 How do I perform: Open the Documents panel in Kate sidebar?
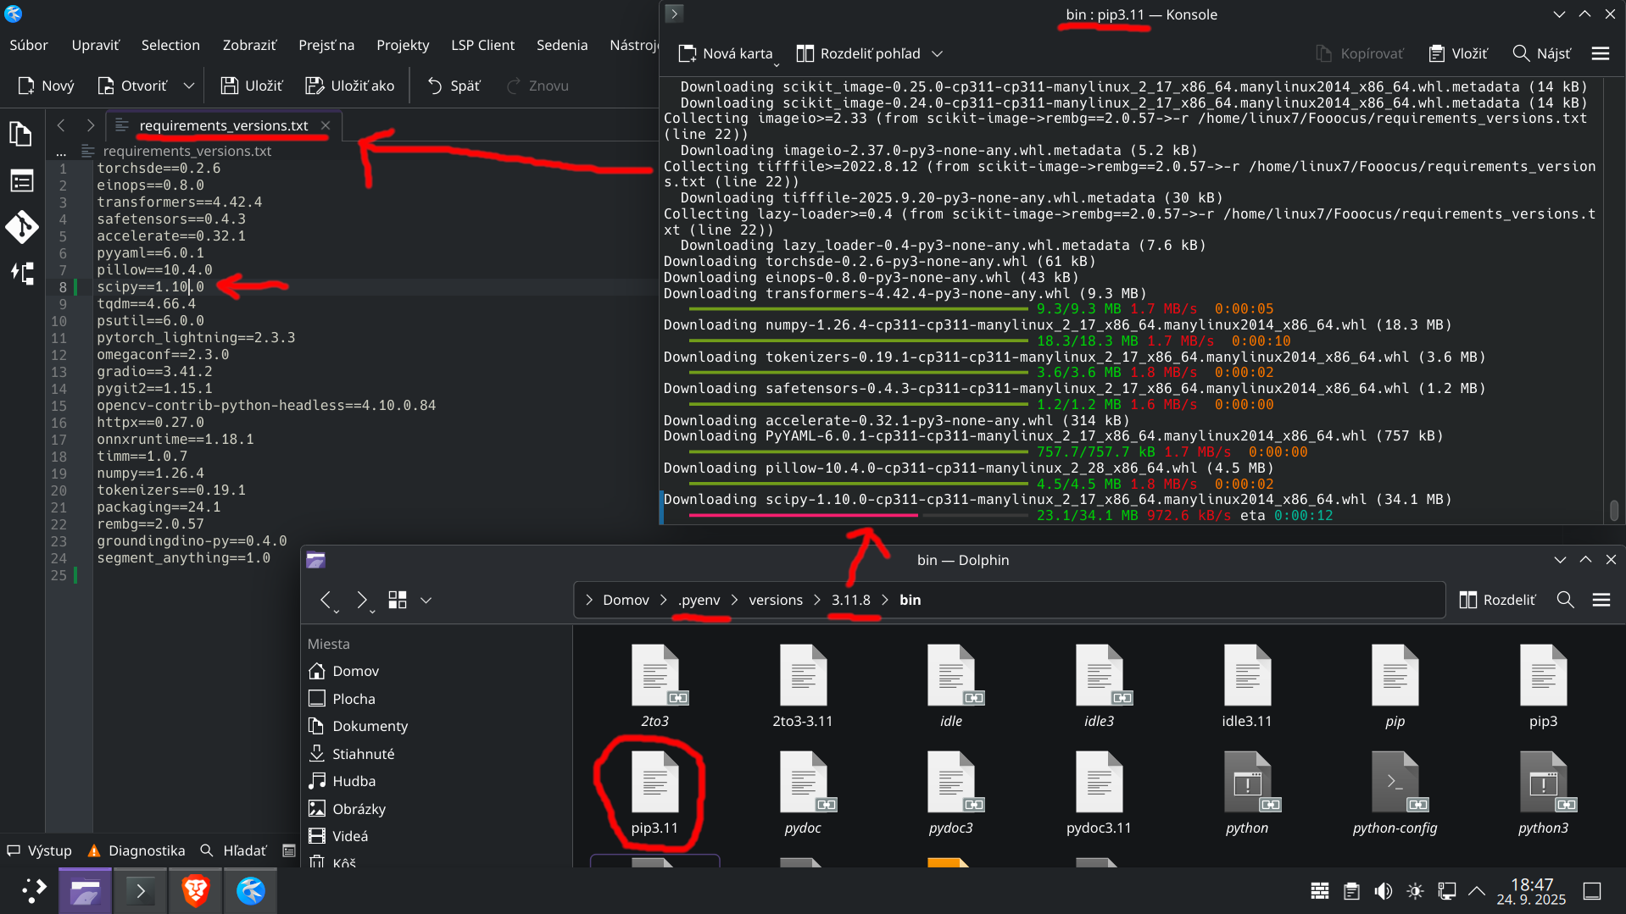(x=21, y=134)
